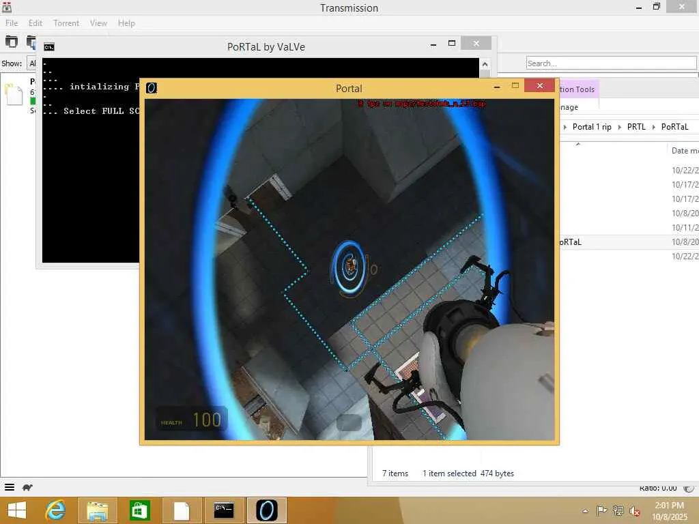Click the '7 items' status text in Explorer
Screen dimensions: 699x524
click(395, 474)
